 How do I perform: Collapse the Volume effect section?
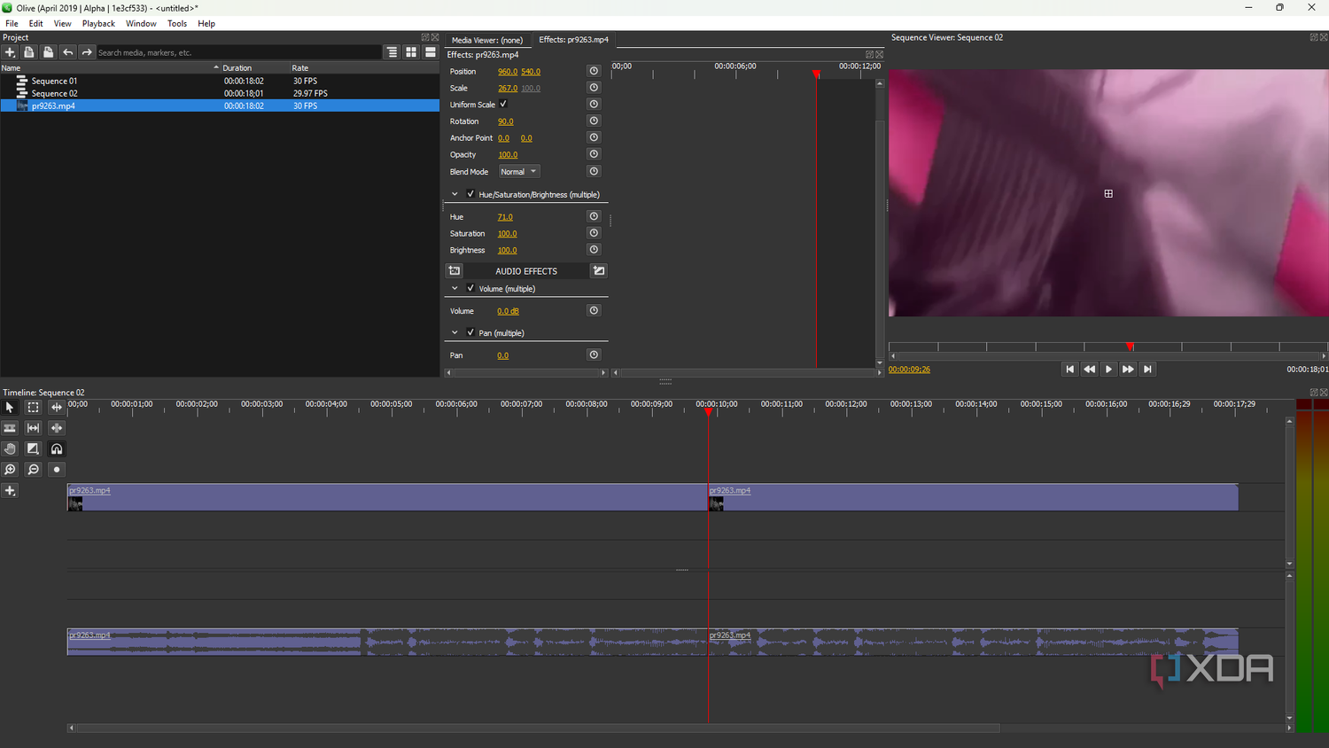[x=455, y=288]
